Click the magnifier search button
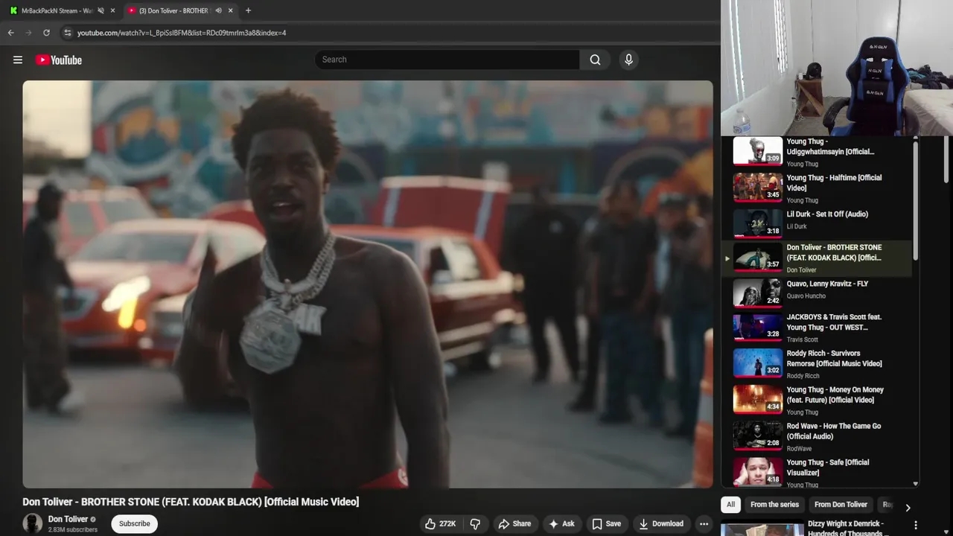This screenshot has width=953, height=536. [x=595, y=60]
